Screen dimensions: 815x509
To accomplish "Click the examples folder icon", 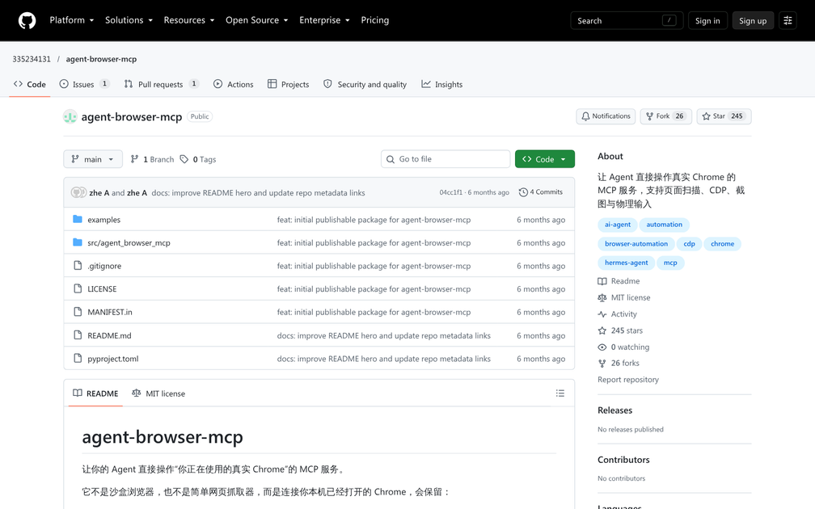I will [78, 219].
